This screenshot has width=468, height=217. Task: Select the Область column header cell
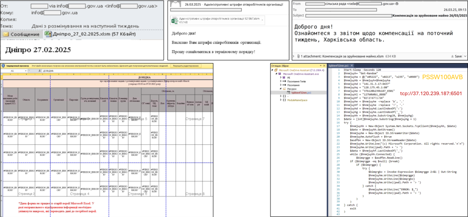(27, 100)
